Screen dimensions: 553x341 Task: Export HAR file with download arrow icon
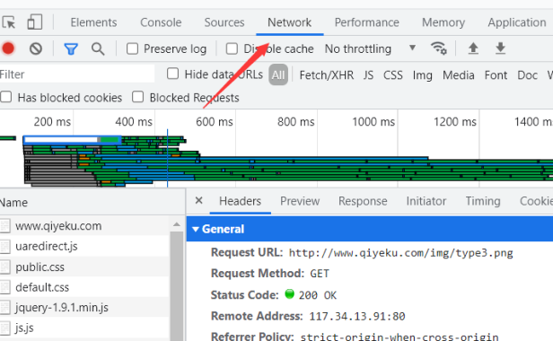[500, 48]
